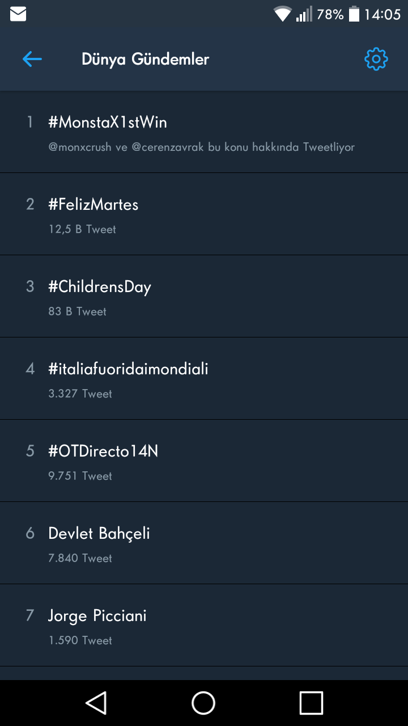Screen dimensions: 408x726
Task: Tap the Wi-Fi status icon
Action: tap(282, 14)
